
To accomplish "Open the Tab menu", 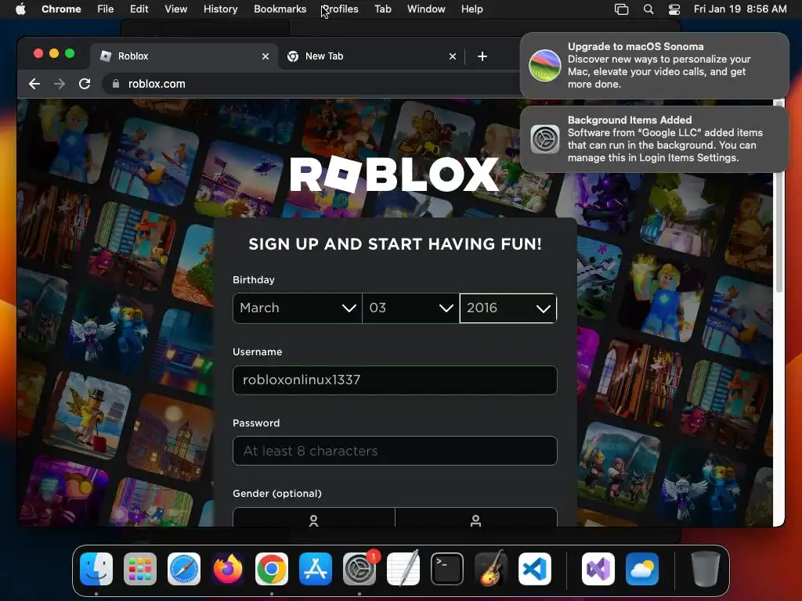I will [382, 9].
